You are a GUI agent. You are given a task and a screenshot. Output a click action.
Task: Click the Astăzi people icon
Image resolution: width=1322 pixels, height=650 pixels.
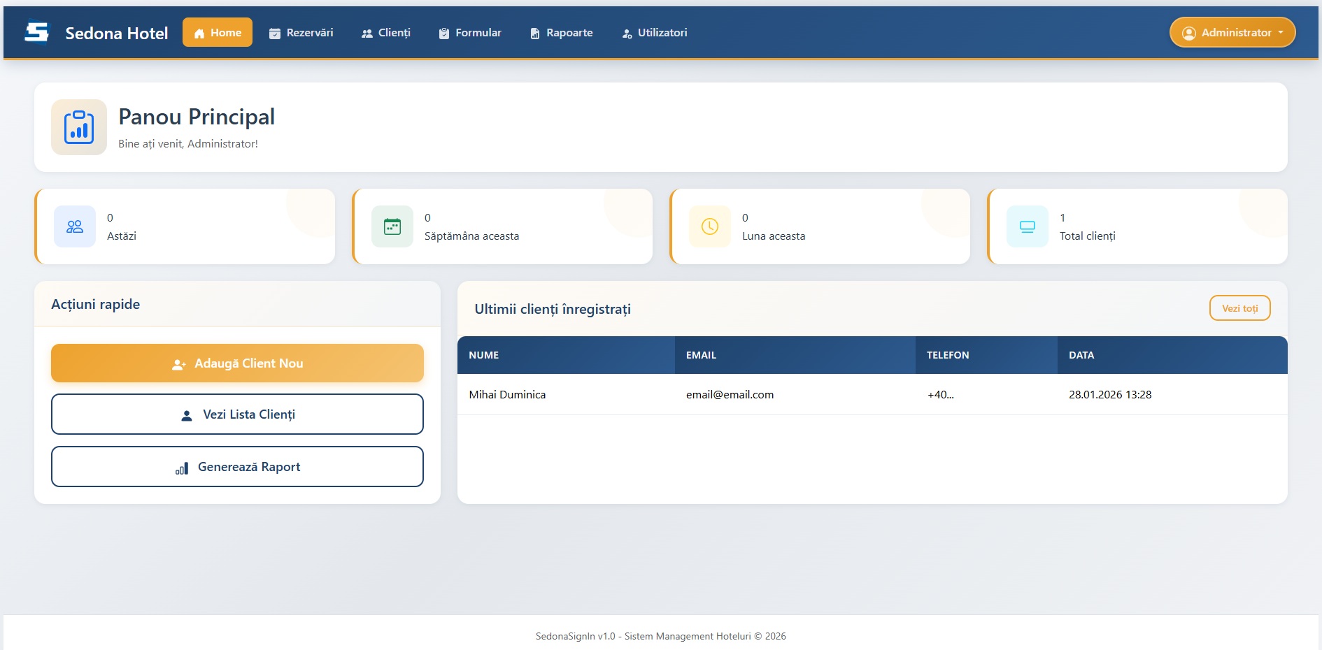[75, 226]
